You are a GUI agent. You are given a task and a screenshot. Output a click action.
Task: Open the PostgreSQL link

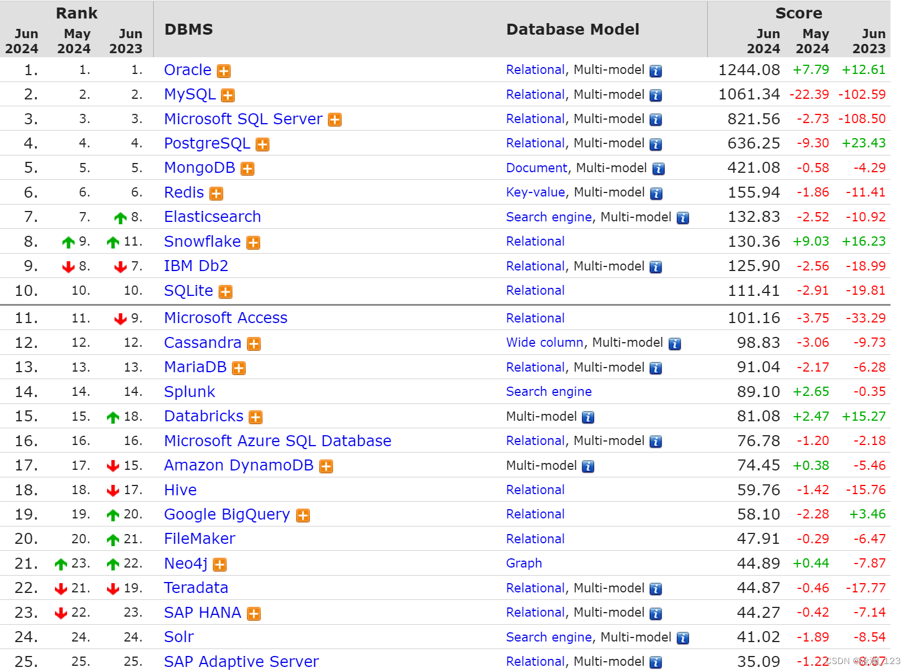(207, 143)
